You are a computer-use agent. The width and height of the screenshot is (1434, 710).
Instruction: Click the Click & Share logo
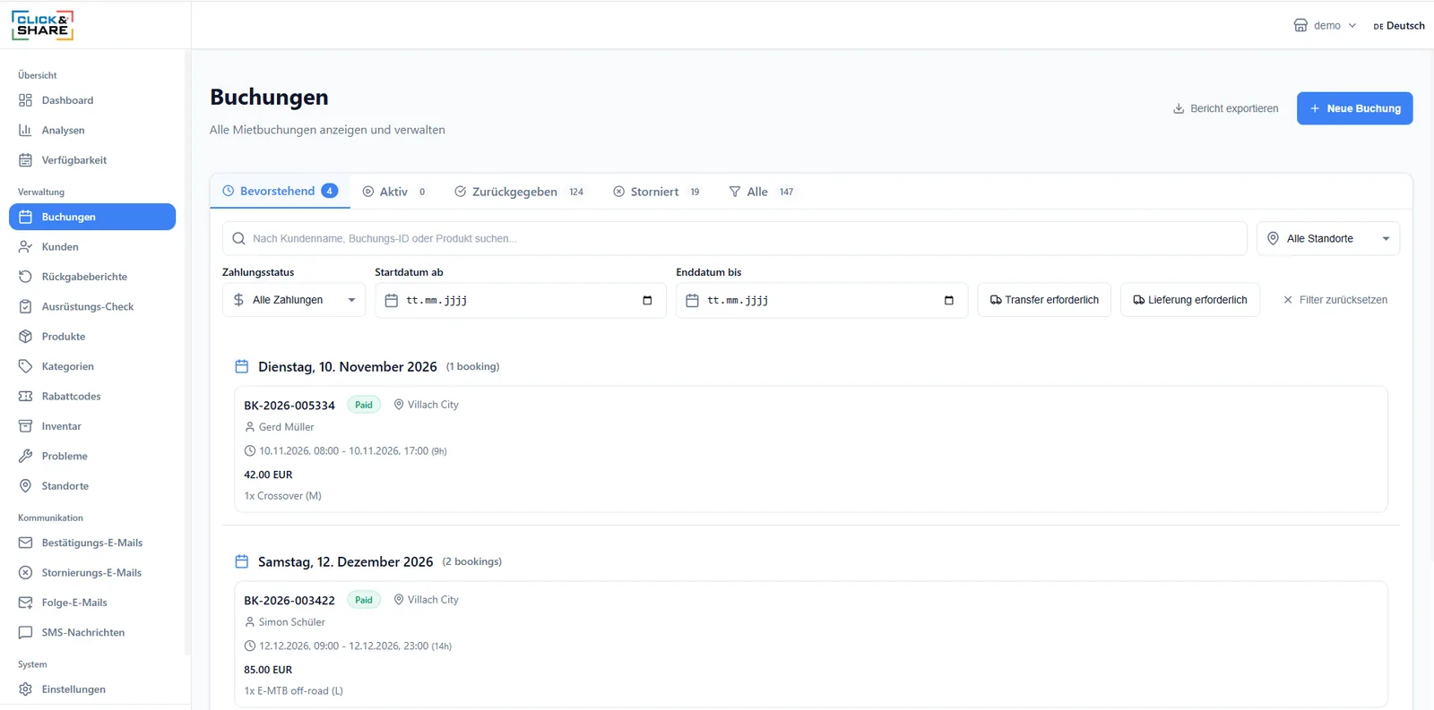42,25
